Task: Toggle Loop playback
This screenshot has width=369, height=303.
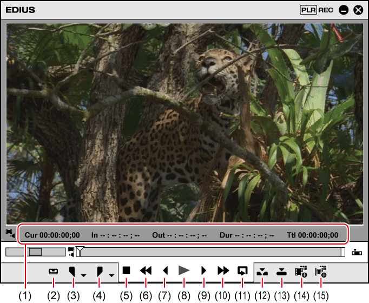Action: pos(242,271)
